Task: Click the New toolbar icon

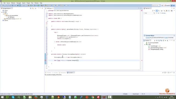Action: [x=2, y=5]
